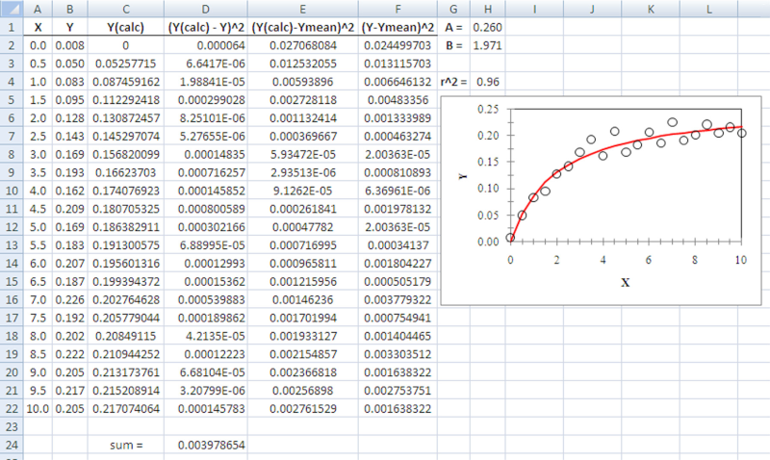Select cell containing 0.000299028
770x460 pixels.
click(x=206, y=100)
